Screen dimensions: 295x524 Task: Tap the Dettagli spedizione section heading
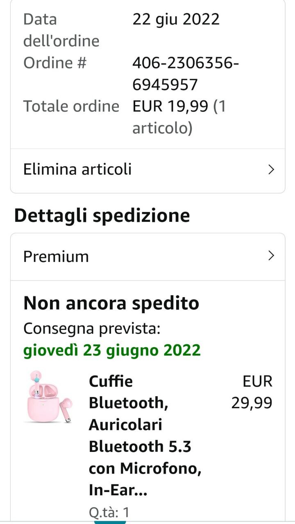pos(102,216)
